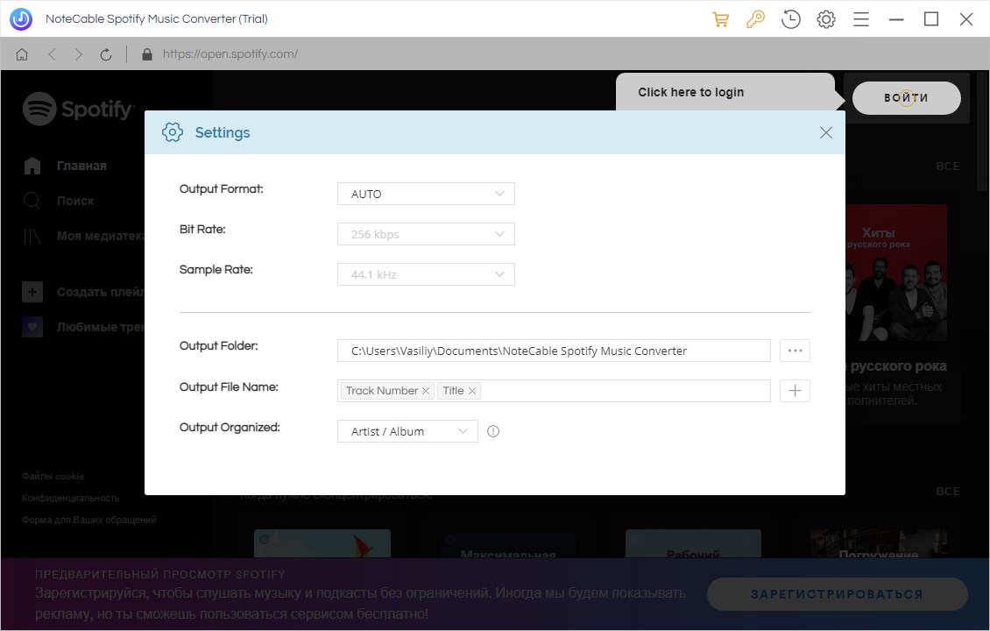Click the Output Folder path field
Viewport: 990px width, 631px height.
[x=554, y=351]
